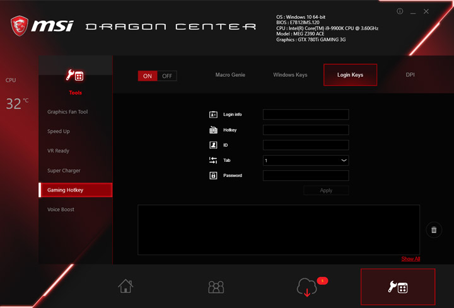The image size is (454, 308).
Task: Click the Dragon Center title text
Action: coord(171,27)
